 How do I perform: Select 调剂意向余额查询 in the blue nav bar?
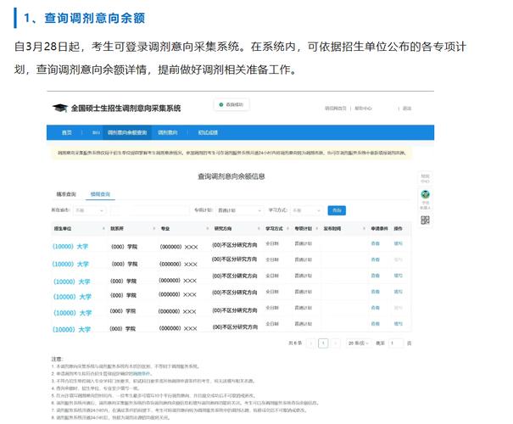click(x=127, y=132)
